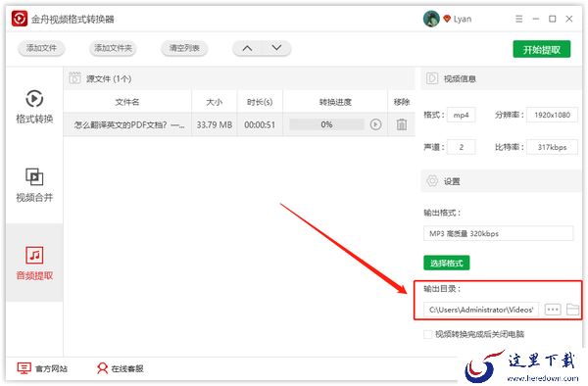Remove the file with the trash icon
This screenshot has height=386, width=588.
pos(402,124)
